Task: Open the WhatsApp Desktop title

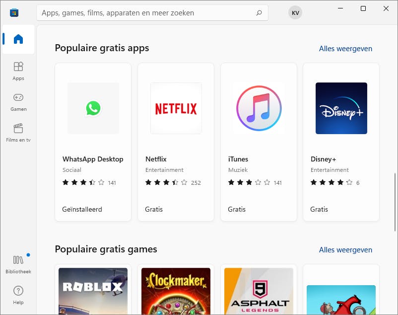Action: [93, 159]
